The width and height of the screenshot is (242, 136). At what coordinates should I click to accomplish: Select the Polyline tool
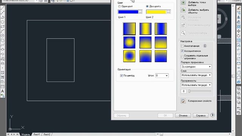pos(3,17)
